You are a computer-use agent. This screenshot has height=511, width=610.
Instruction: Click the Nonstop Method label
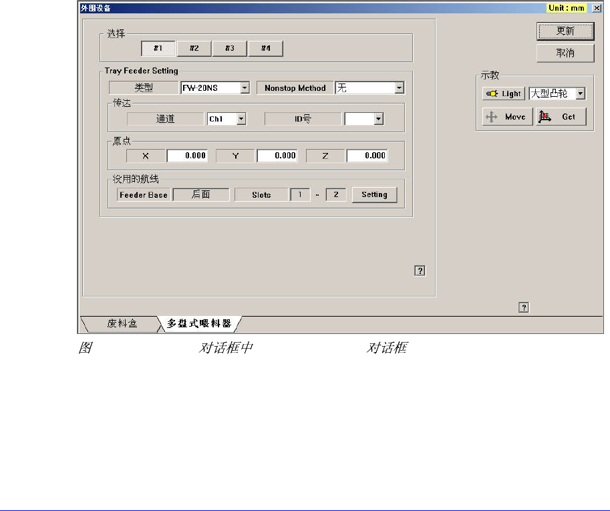[x=295, y=88]
